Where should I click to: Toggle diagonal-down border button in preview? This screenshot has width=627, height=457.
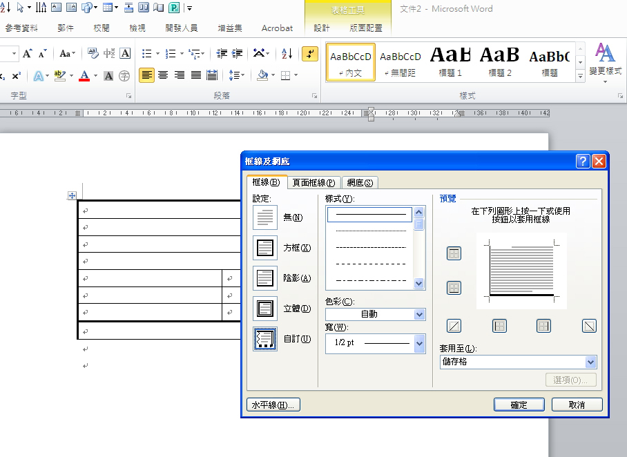[x=589, y=326]
